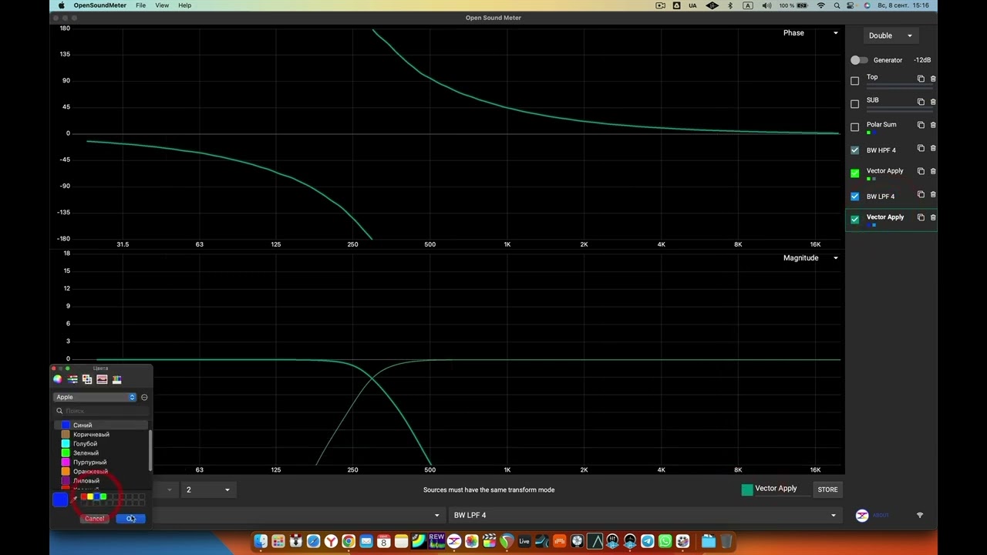Confirm the color with the OK button

tap(130, 519)
